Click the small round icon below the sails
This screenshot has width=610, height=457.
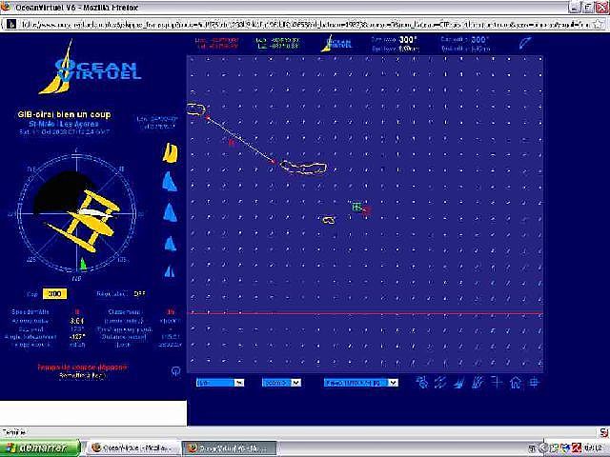pyautogui.click(x=173, y=370)
